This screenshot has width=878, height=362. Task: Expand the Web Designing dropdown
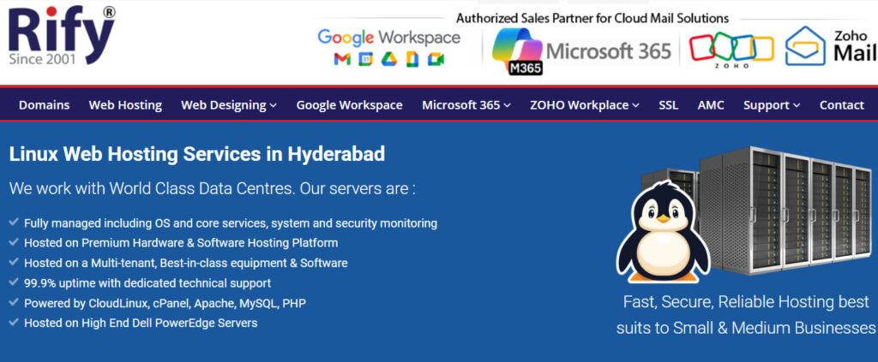[229, 105]
